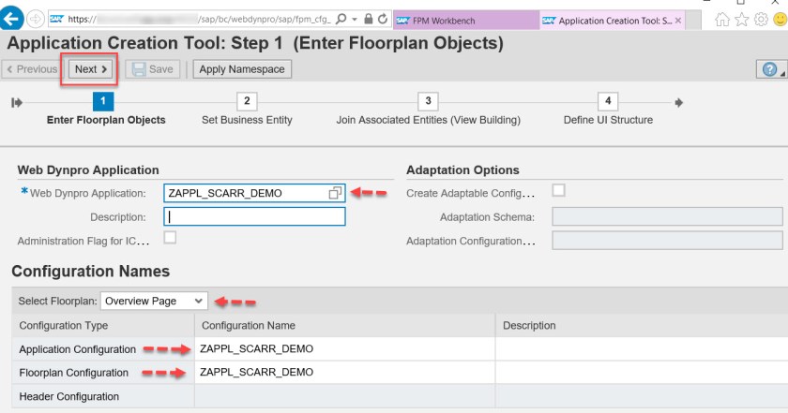Click the browser back arrow

click(13, 21)
